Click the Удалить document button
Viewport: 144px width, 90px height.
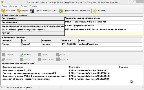point(25,59)
